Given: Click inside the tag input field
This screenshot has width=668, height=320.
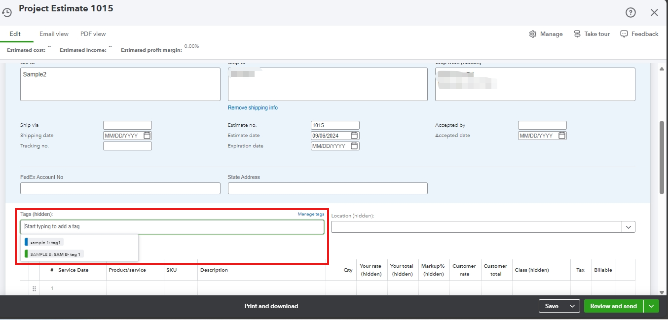Looking at the screenshot, I should [x=172, y=227].
